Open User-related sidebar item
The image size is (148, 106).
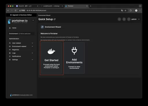pyautogui.click(x=16, y=43)
